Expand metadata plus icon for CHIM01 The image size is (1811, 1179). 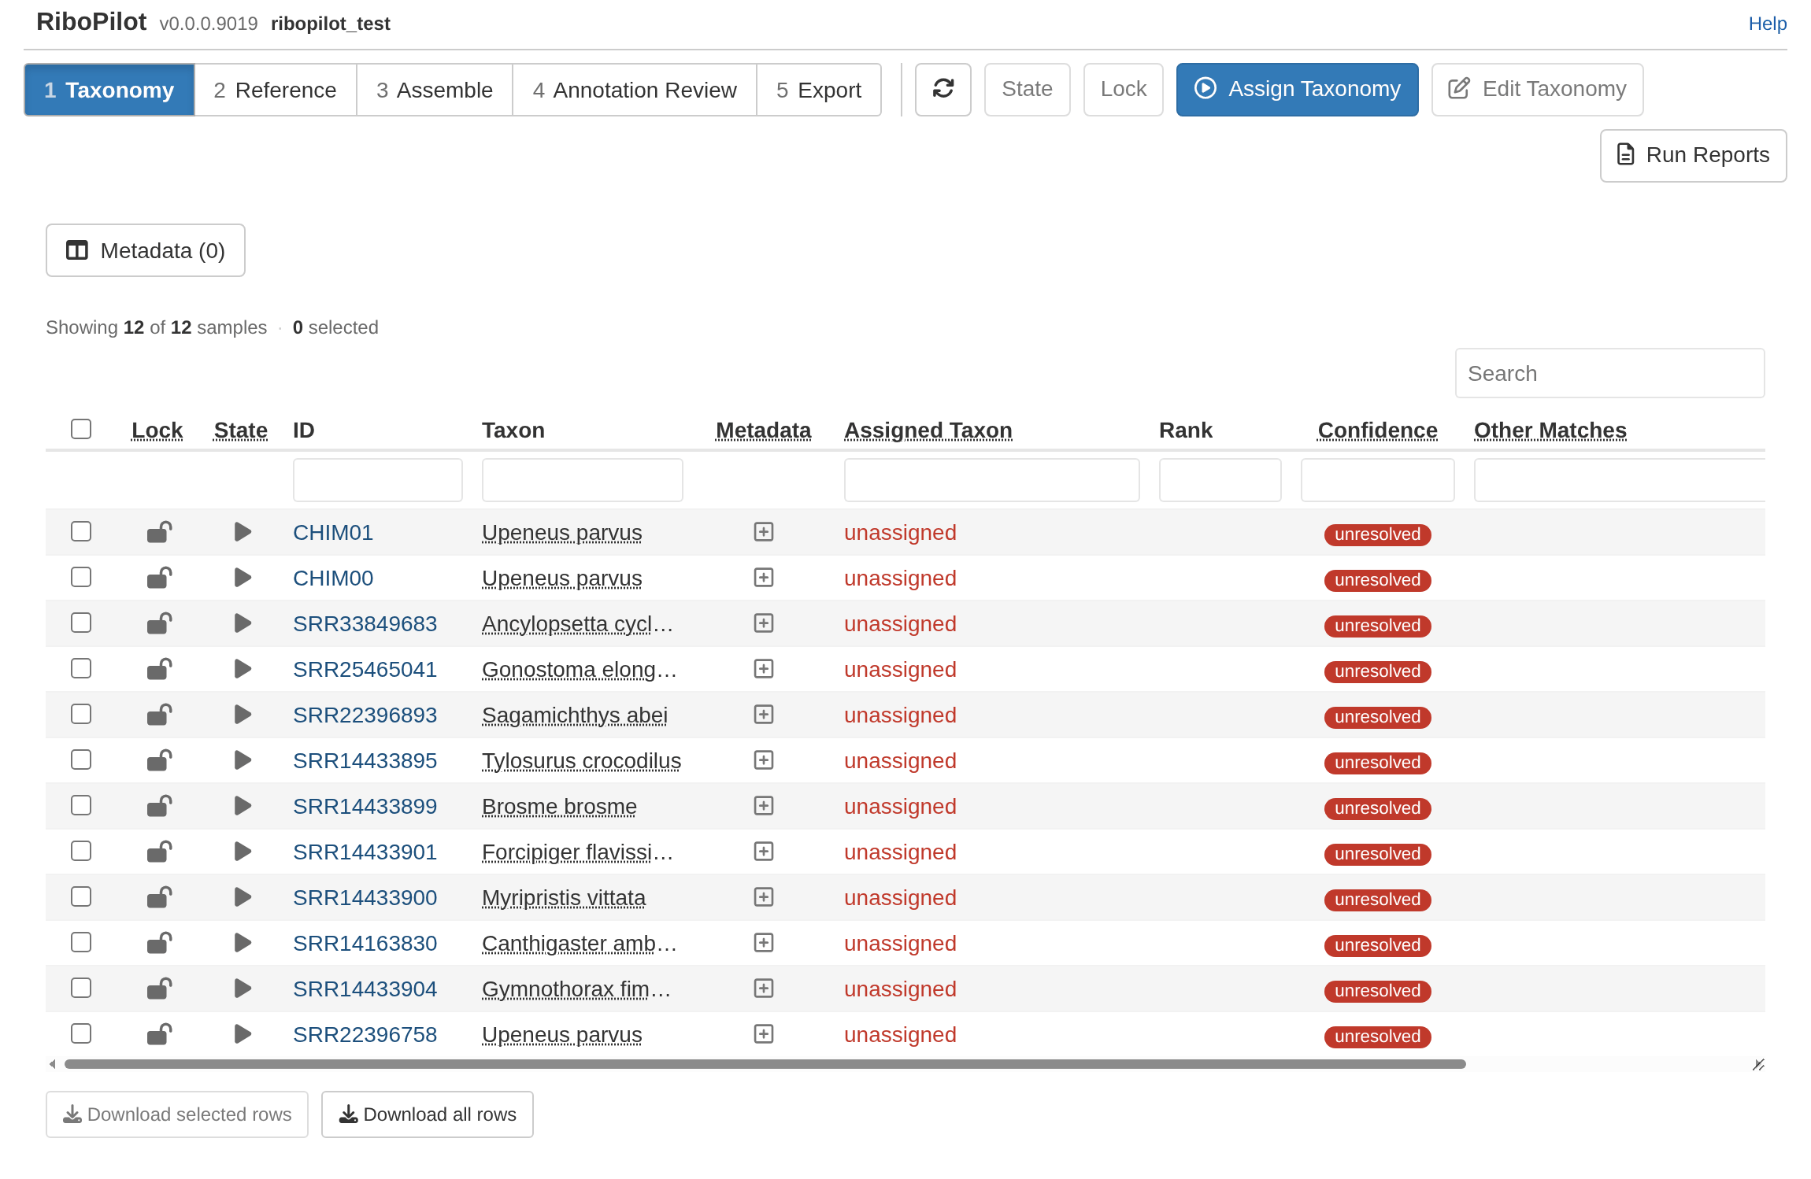pos(764,532)
